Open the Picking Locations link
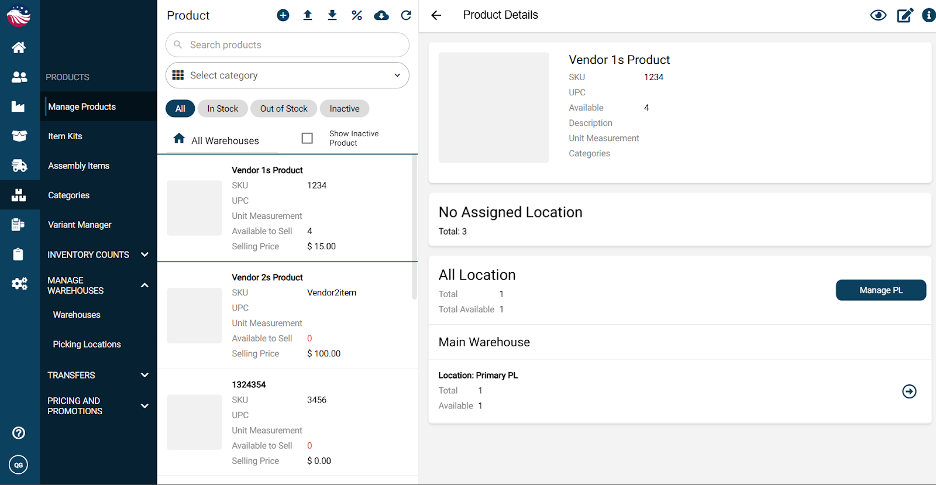 [x=87, y=345]
